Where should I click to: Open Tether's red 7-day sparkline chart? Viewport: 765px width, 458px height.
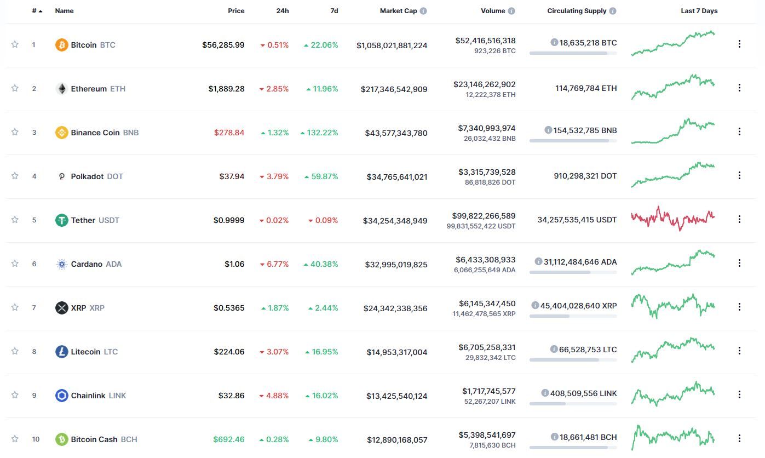tap(673, 219)
